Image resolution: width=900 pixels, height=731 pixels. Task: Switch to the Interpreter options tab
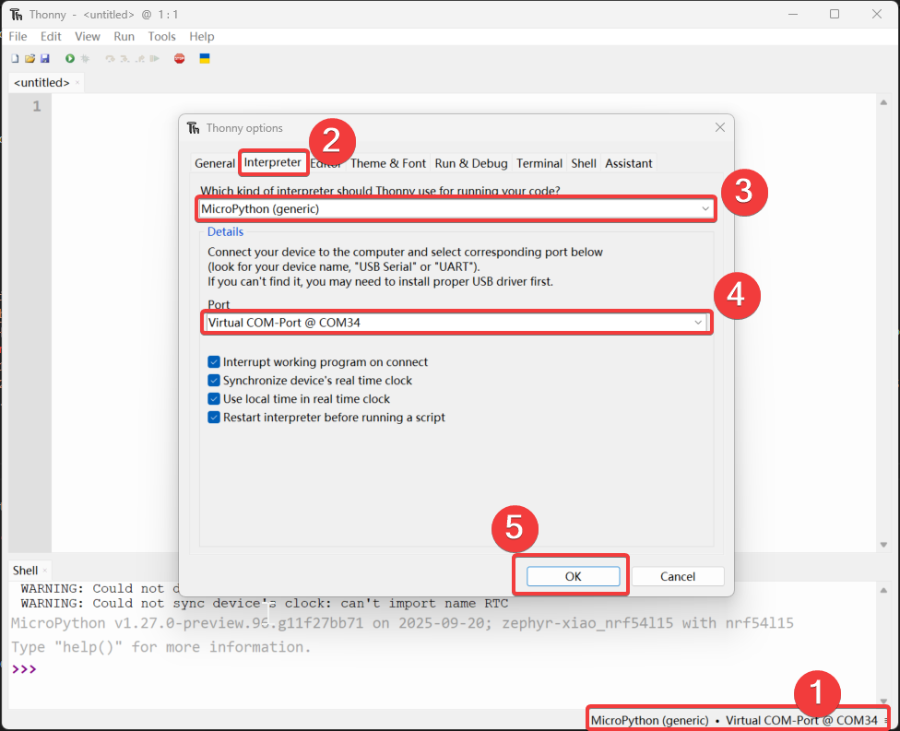(x=273, y=162)
